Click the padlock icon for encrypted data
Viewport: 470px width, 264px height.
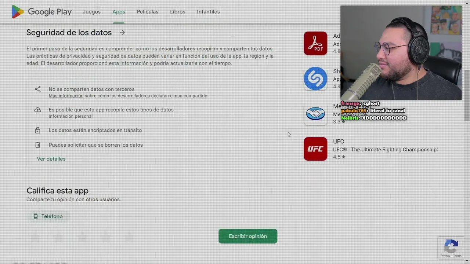pos(37,130)
